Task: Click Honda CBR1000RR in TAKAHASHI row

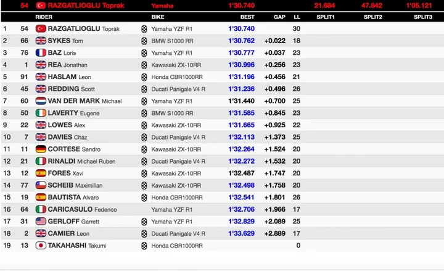Action: 177,246
